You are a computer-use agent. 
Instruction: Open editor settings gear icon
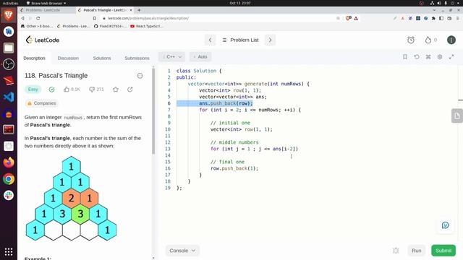440,56
